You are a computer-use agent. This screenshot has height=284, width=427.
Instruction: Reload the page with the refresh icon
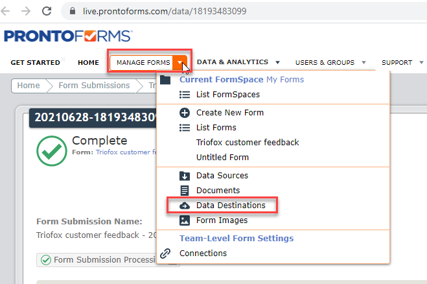pyautogui.click(x=47, y=11)
